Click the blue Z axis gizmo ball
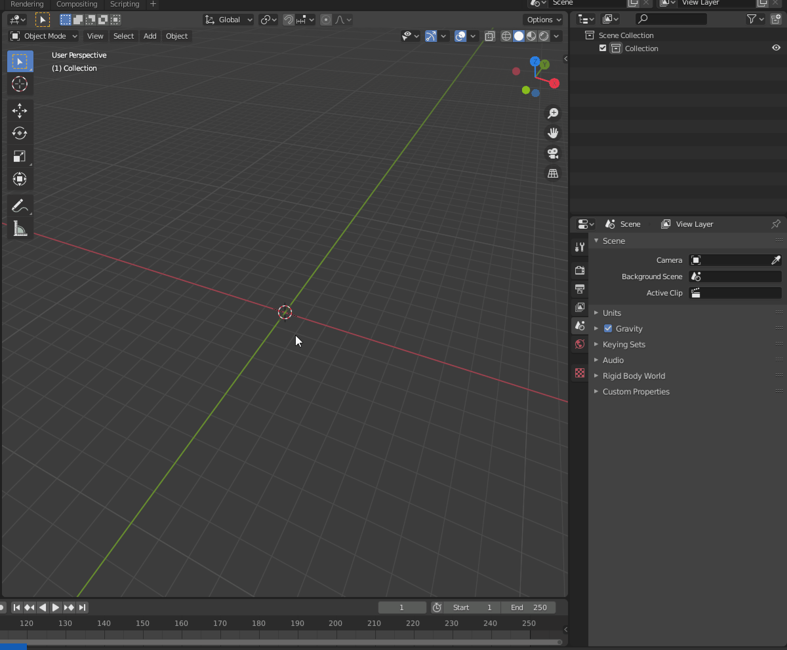The height and width of the screenshot is (650, 787). point(535,62)
